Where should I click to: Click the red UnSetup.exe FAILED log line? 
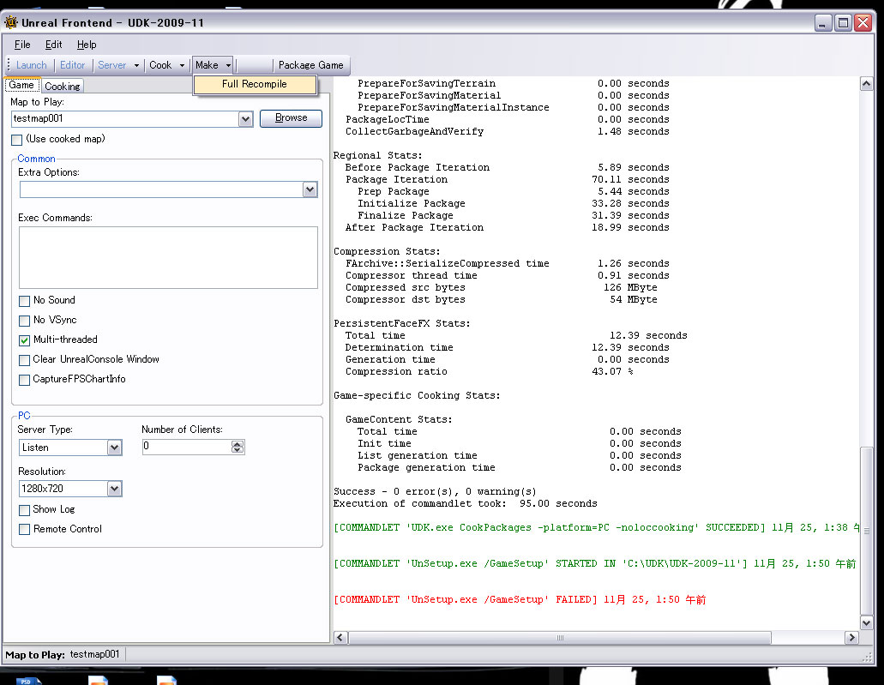click(520, 600)
